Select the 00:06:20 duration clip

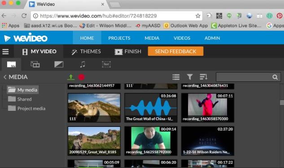151,164
